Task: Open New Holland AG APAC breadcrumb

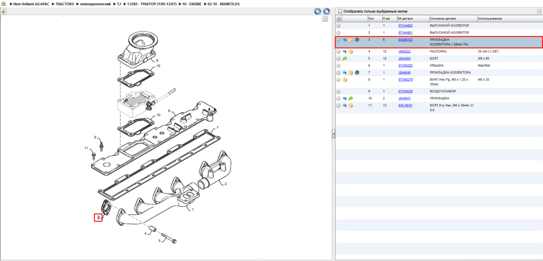Action: point(31,4)
